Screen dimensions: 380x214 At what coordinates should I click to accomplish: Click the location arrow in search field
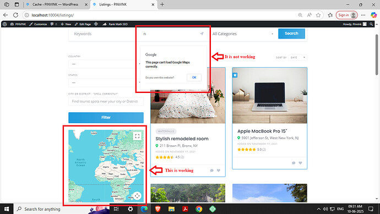[x=202, y=34]
